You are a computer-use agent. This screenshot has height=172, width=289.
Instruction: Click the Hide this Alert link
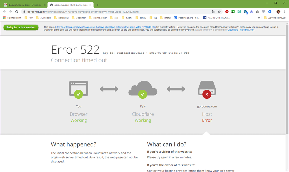tap(247, 30)
